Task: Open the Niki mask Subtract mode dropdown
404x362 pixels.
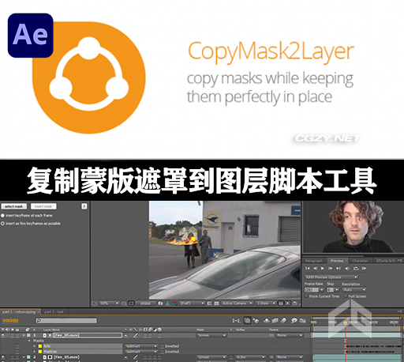Action: (141, 346)
